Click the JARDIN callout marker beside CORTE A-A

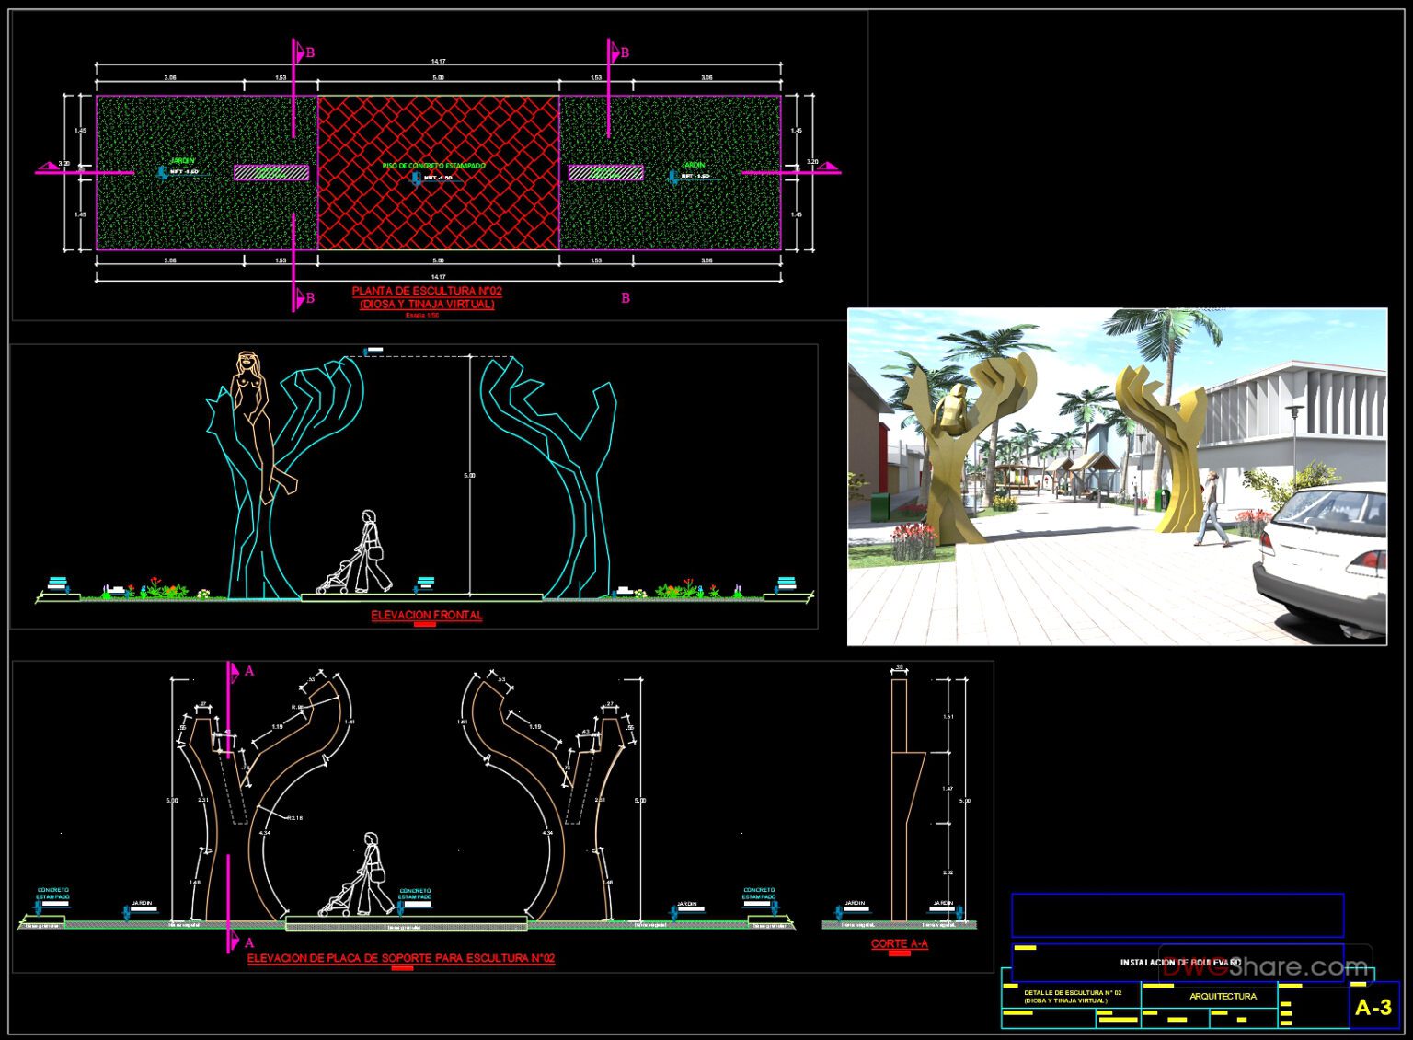[x=838, y=913]
